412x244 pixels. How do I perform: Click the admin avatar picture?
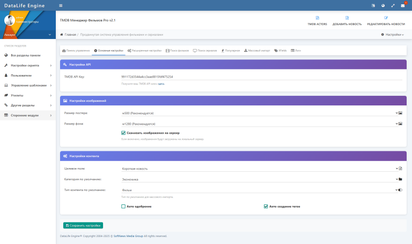click(x=9, y=20)
